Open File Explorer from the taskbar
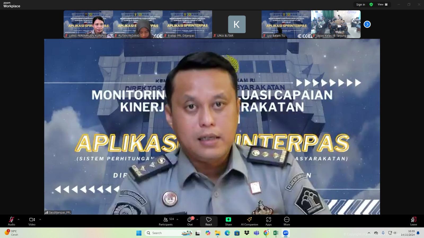Screen dimensions: 424x238 [218, 233]
